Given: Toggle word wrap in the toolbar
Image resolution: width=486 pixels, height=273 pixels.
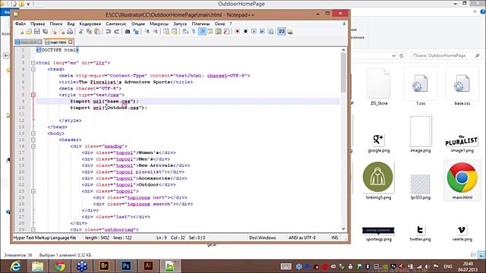Looking at the screenshot, I should pos(185,32).
